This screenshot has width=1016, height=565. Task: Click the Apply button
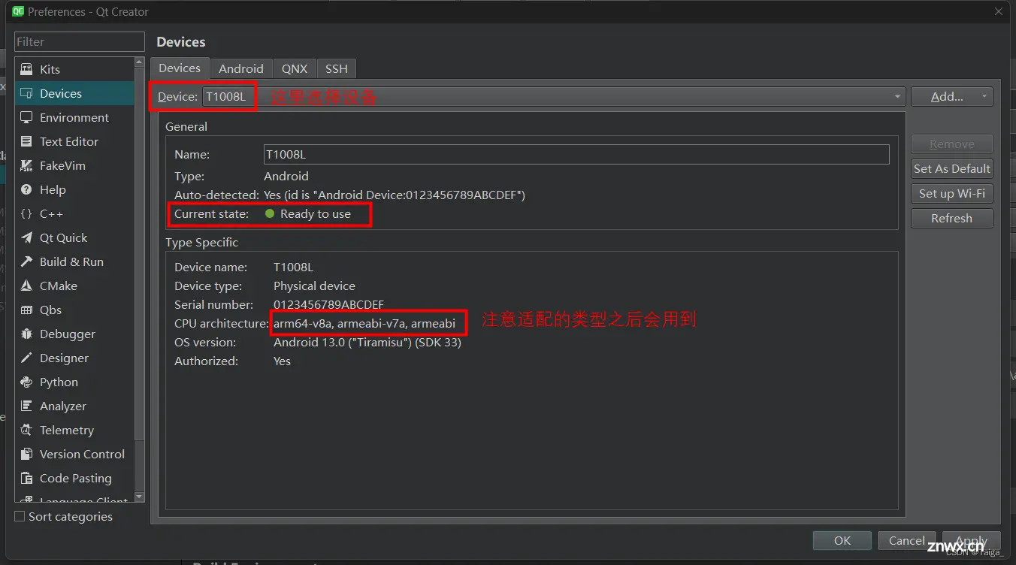point(971,540)
